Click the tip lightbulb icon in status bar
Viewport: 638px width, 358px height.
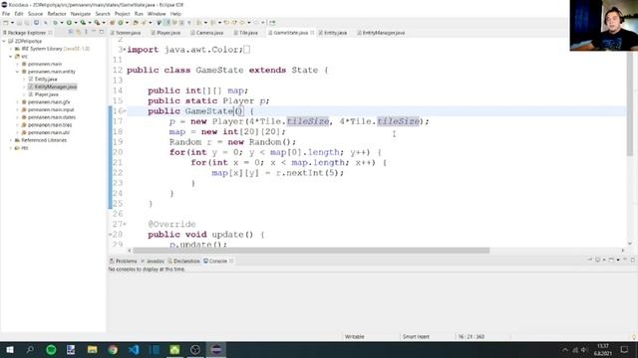tap(634, 337)
